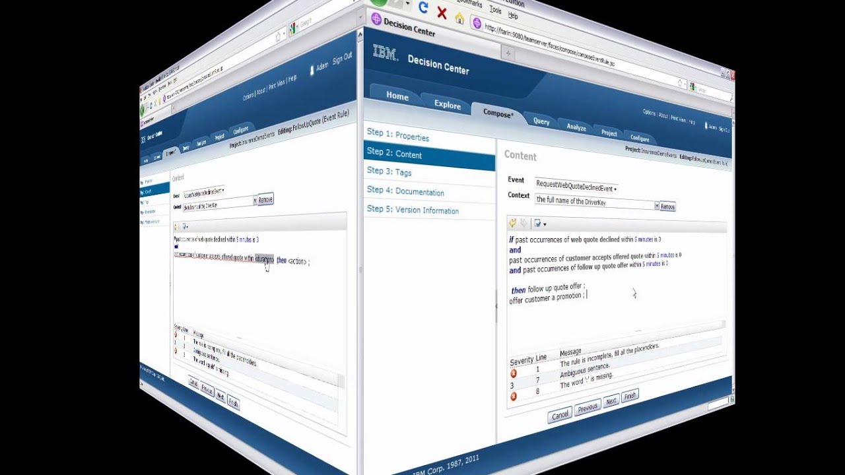845x475 pixels.
Task: Switch to the Explore tab in right window
Action: (x=448, y=104)
